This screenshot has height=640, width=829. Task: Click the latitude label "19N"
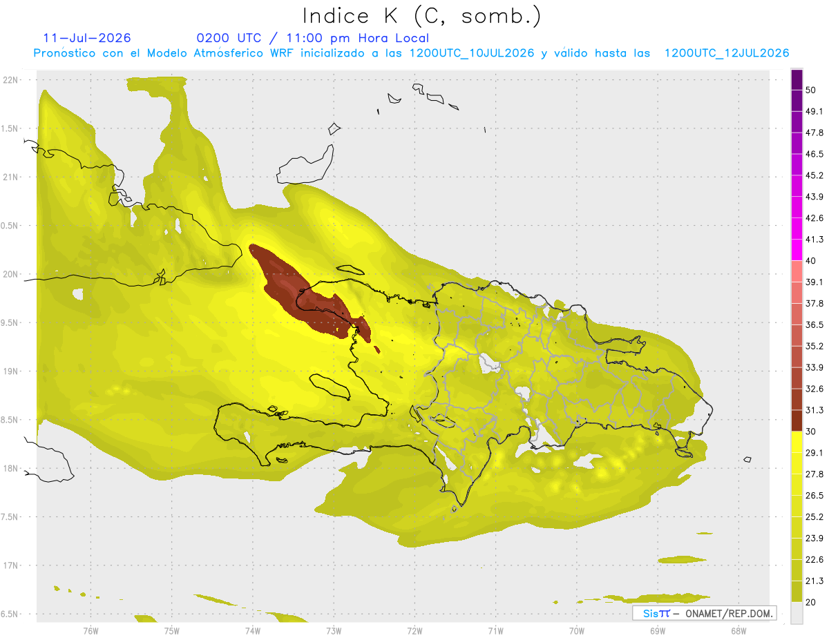[12, 371]
